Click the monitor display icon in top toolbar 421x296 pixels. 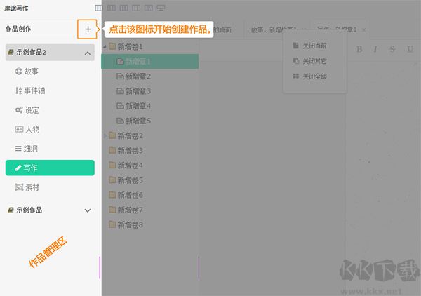pos(161,8)
